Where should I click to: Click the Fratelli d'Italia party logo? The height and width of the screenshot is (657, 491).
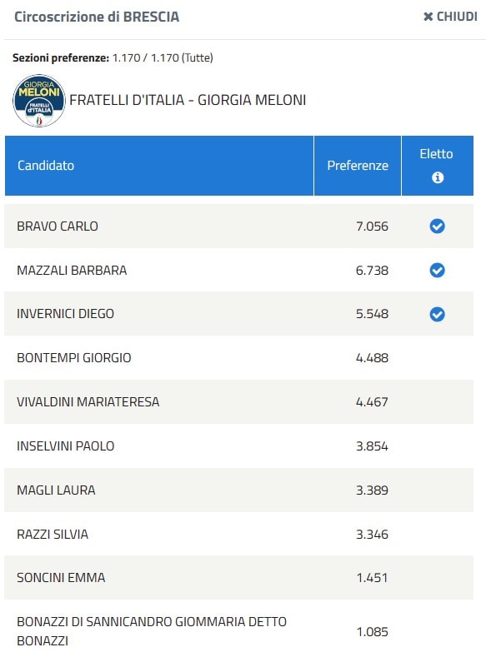tap(39, 101)
